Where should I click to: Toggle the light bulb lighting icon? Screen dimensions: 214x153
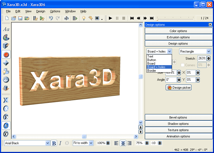click(x=84, y=18)
